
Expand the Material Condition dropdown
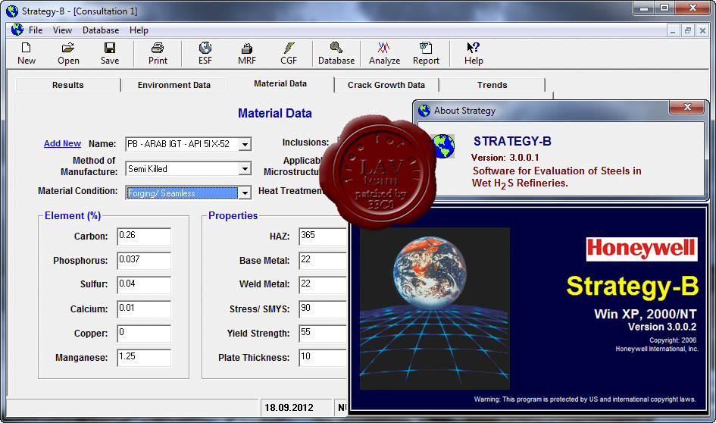click(245, 193)
